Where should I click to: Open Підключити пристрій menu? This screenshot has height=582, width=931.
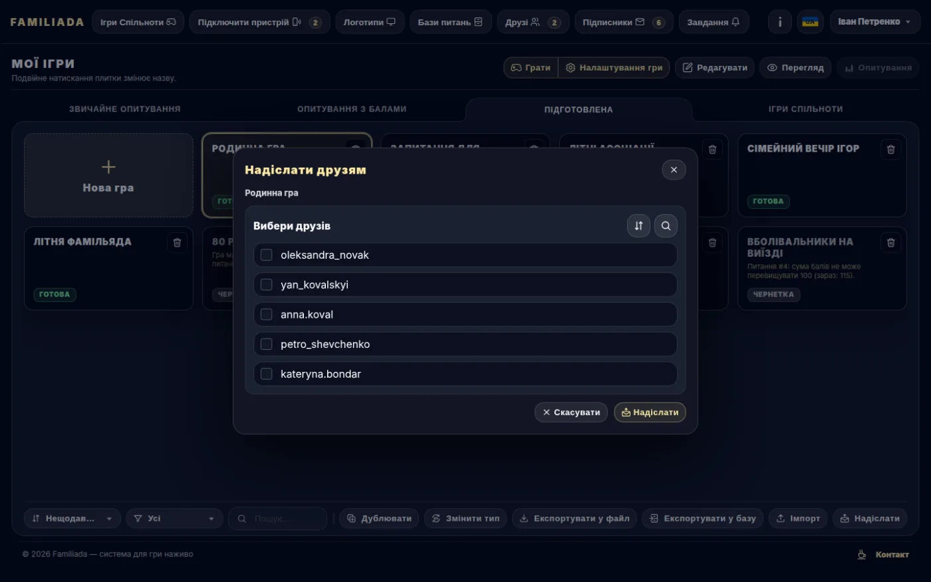click(x=259, y=22)
